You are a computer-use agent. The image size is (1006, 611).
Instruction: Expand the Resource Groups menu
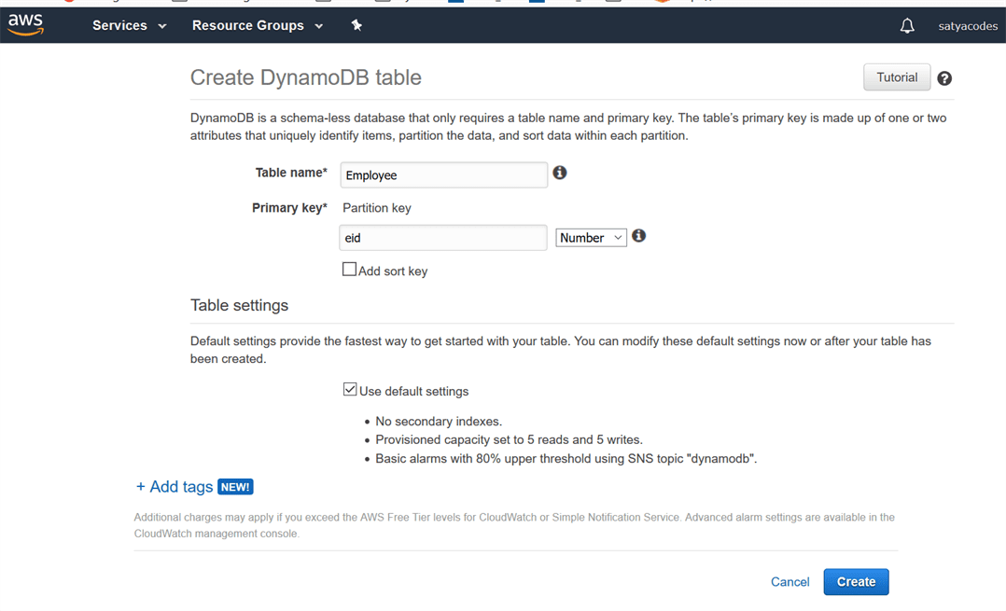point(257,25)
